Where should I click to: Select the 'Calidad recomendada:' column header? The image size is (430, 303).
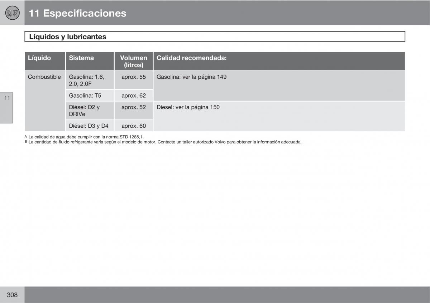click(x=191, y=58)
